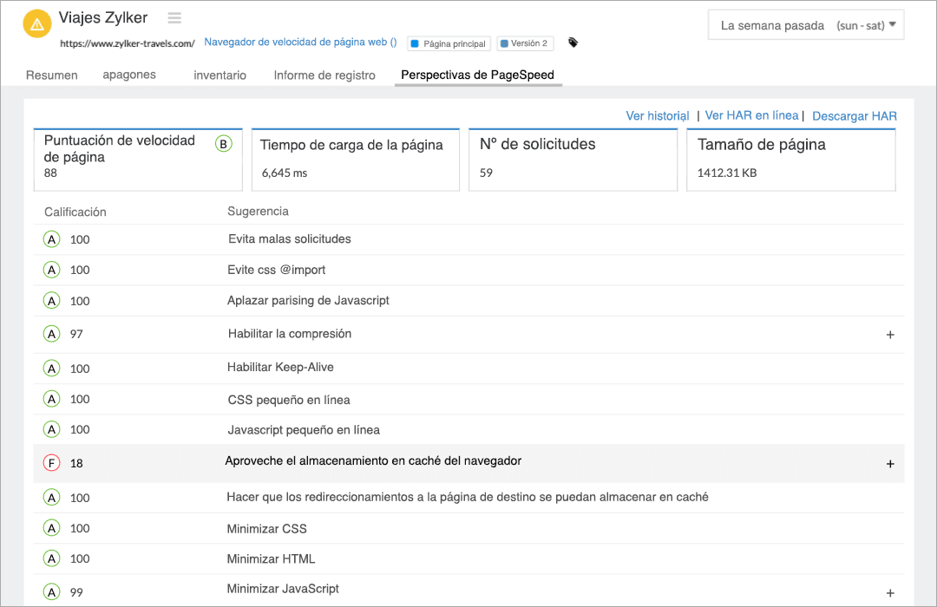This screenshot has height=607, width=937.
Task: Open the La semana pasada date range selector
Action: tap(805, 25)
